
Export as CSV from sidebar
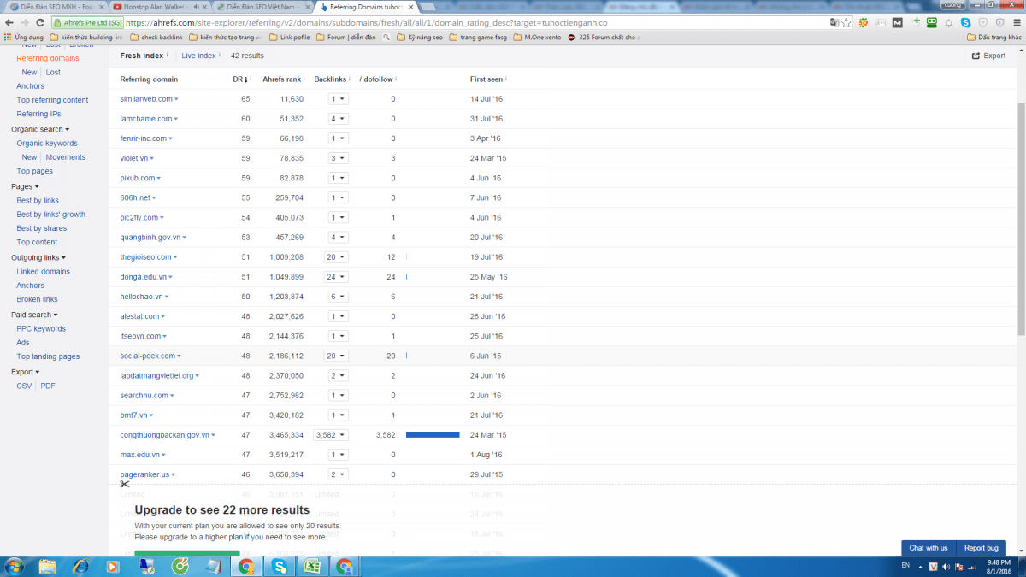tap(24, 386)
